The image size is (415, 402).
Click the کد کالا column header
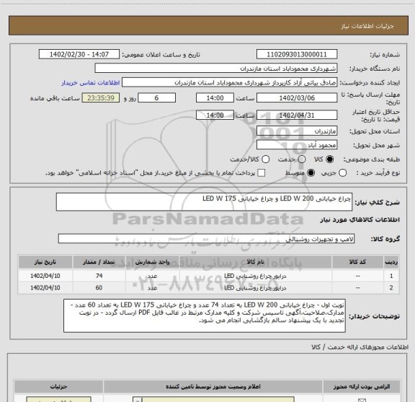[x=357, y=262]
